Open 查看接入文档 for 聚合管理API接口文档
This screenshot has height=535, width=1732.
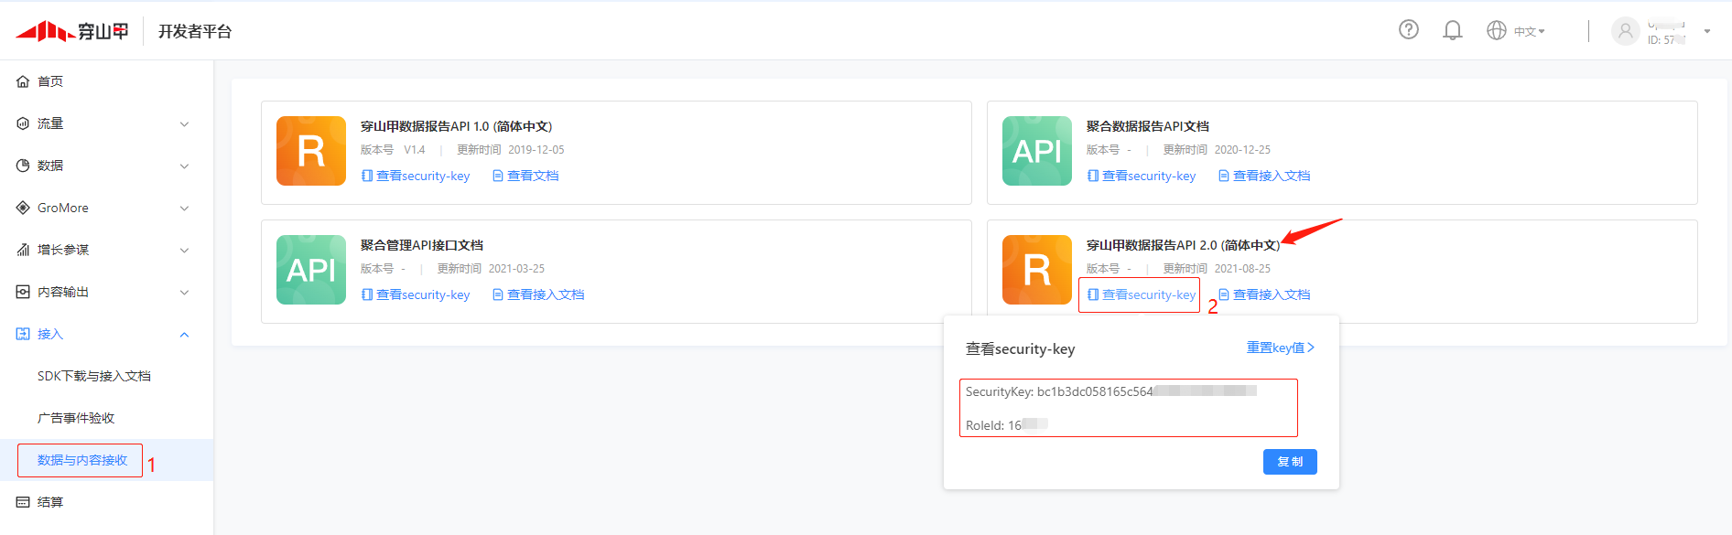(538, 294)
